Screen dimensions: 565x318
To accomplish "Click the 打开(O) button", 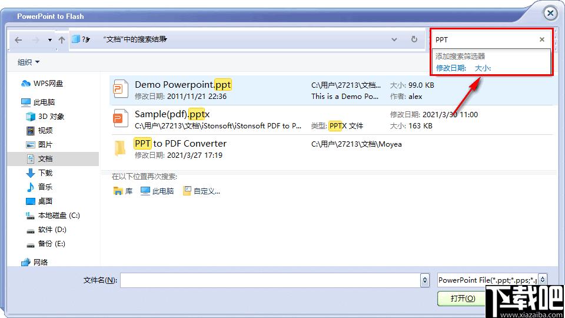I will click(x=463, y=299).
